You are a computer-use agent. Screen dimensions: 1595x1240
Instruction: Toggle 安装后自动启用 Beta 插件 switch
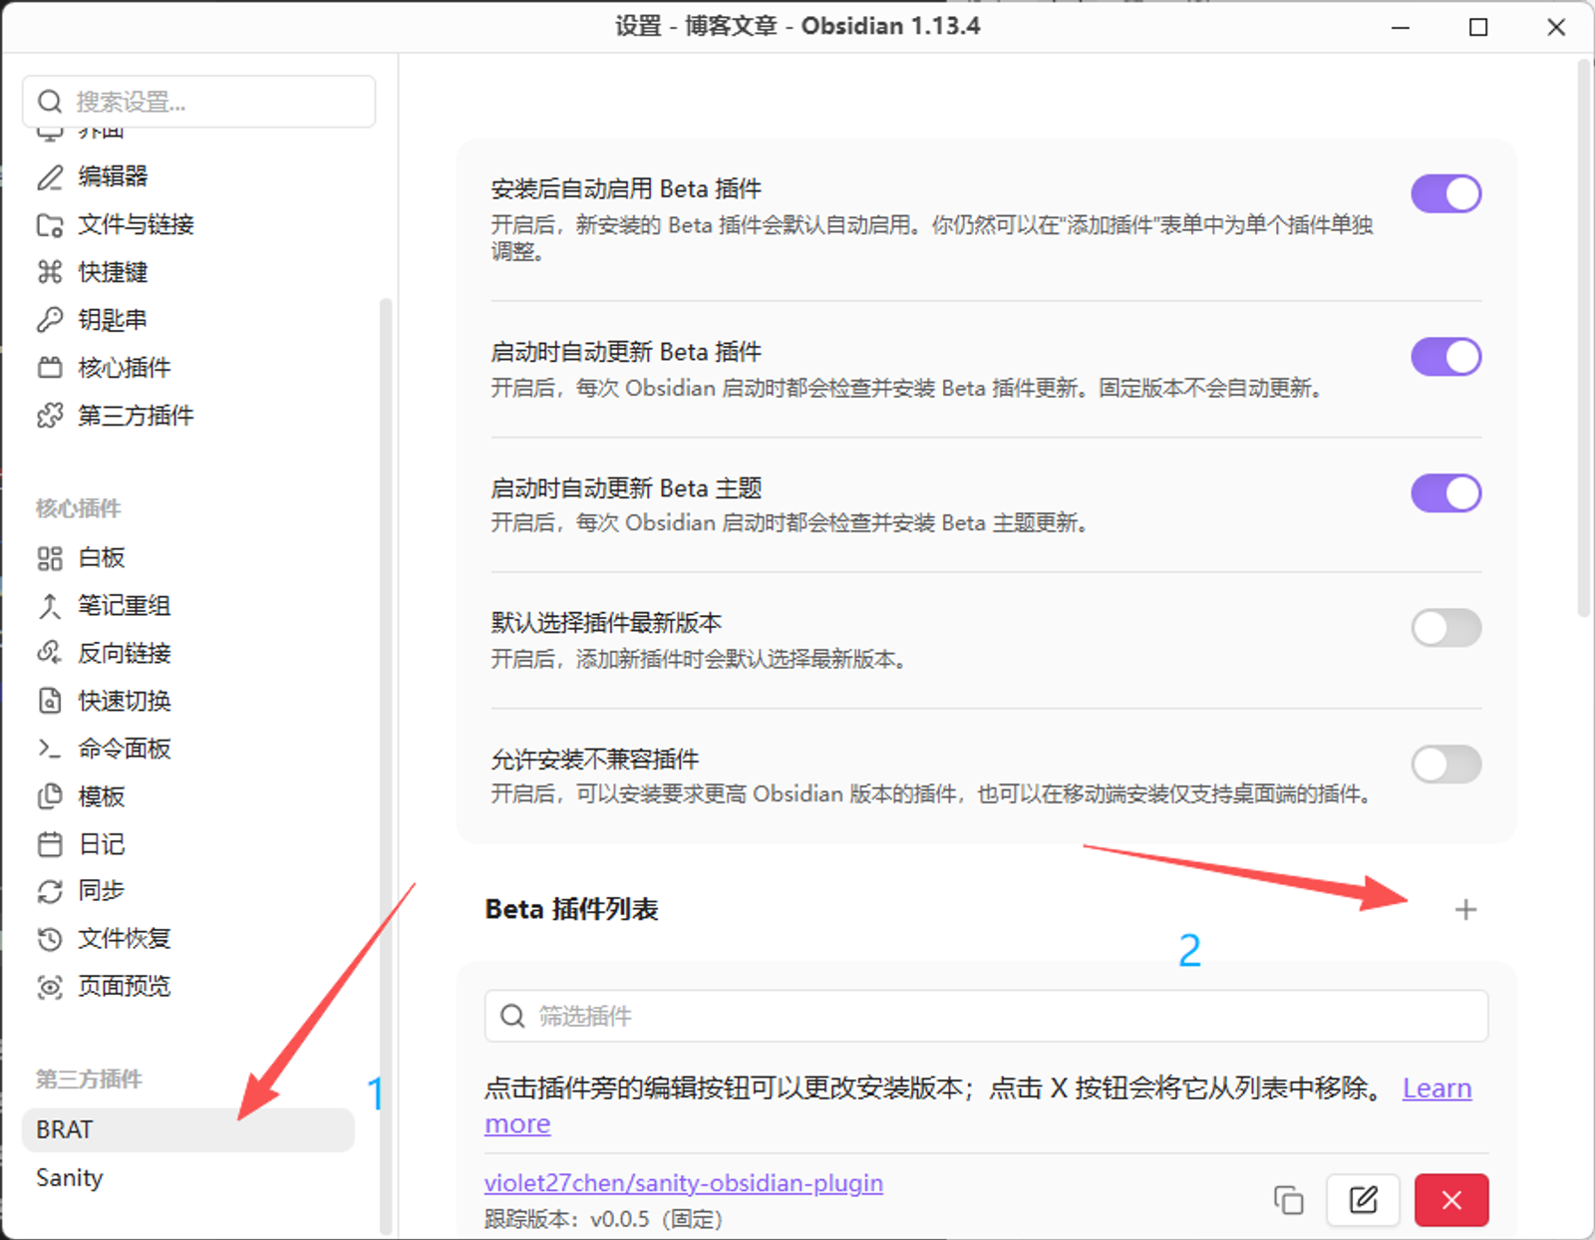coord(1445,193)
